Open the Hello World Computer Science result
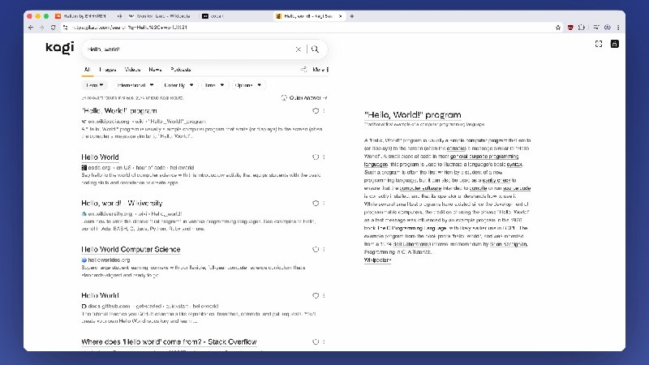Screen dimensions: 649x365 (x=131, y=249)
